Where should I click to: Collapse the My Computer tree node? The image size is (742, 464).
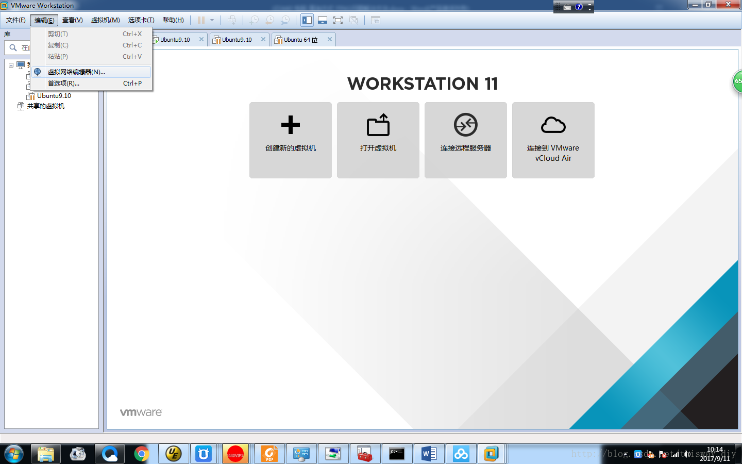coord(11,65)
